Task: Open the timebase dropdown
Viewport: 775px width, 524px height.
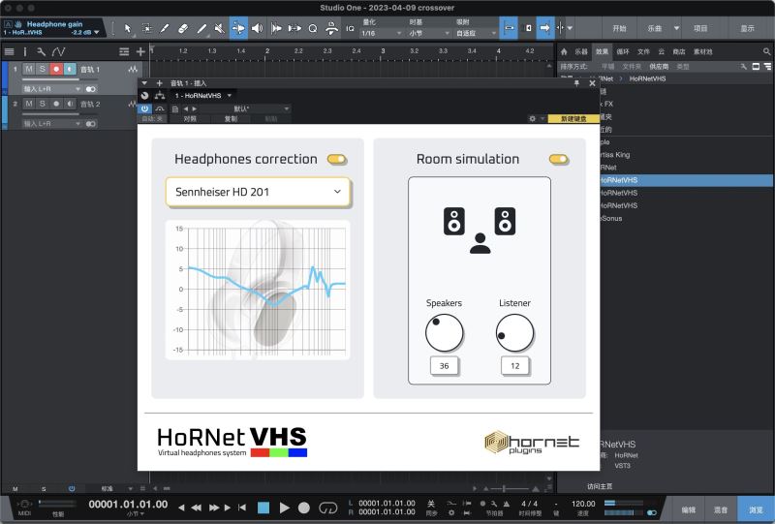Action: tap(429, 33)
